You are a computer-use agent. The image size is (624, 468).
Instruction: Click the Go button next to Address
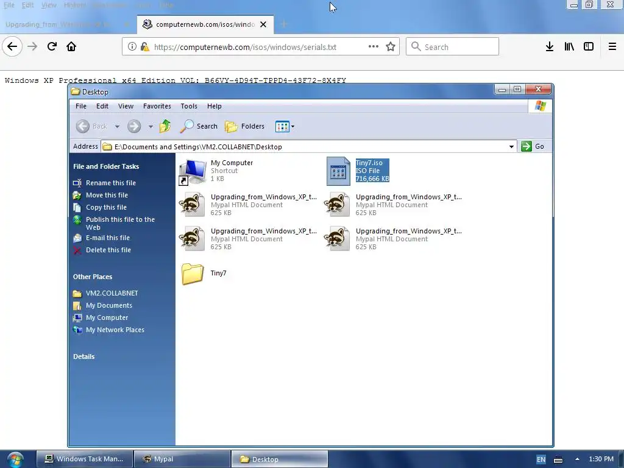[x=533, y=146]
